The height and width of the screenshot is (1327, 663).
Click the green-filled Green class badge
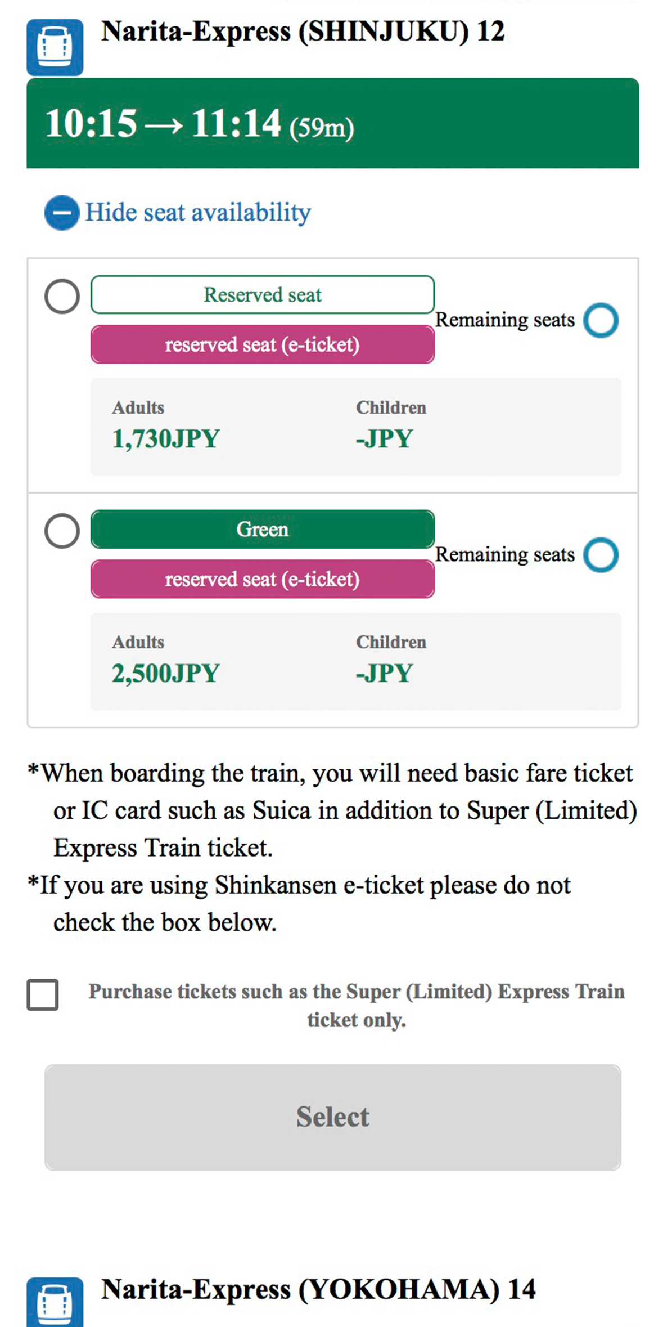262,529
